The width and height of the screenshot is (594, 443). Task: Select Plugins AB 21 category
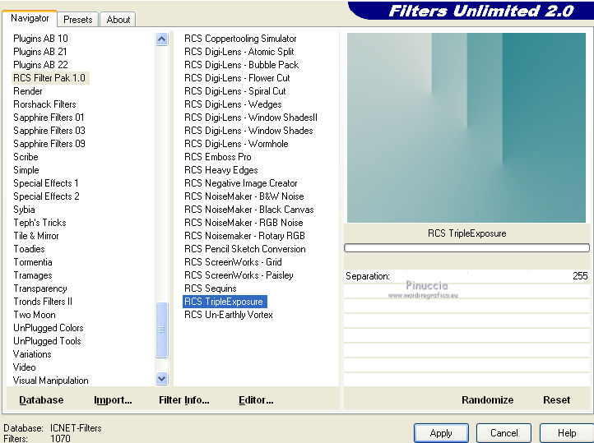pyautogui.click(x=40, y=52)
